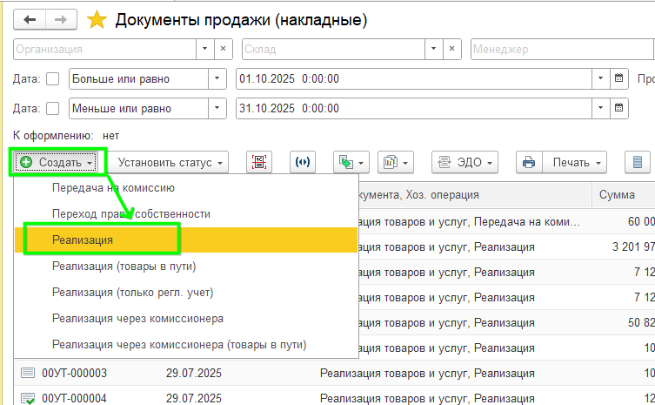Open calendar picker for 31.10.2025 date
Image resolution: width=655 pixels, height=405 pixels.
618,109
